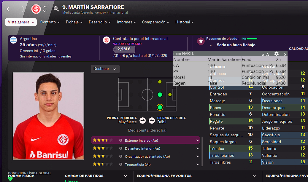Open the Historial menu
Screen dimensions: 308x182
[185, 22]
